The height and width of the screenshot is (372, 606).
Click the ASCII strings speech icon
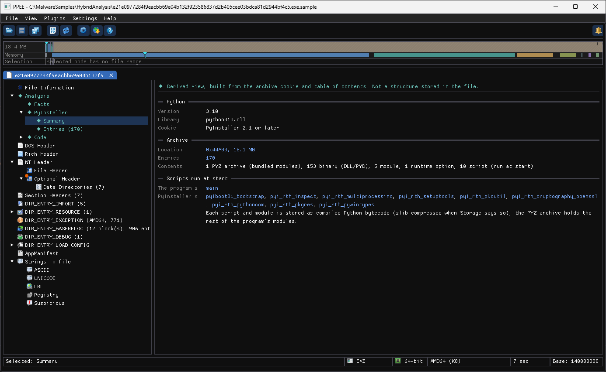(x=29, y=270)
